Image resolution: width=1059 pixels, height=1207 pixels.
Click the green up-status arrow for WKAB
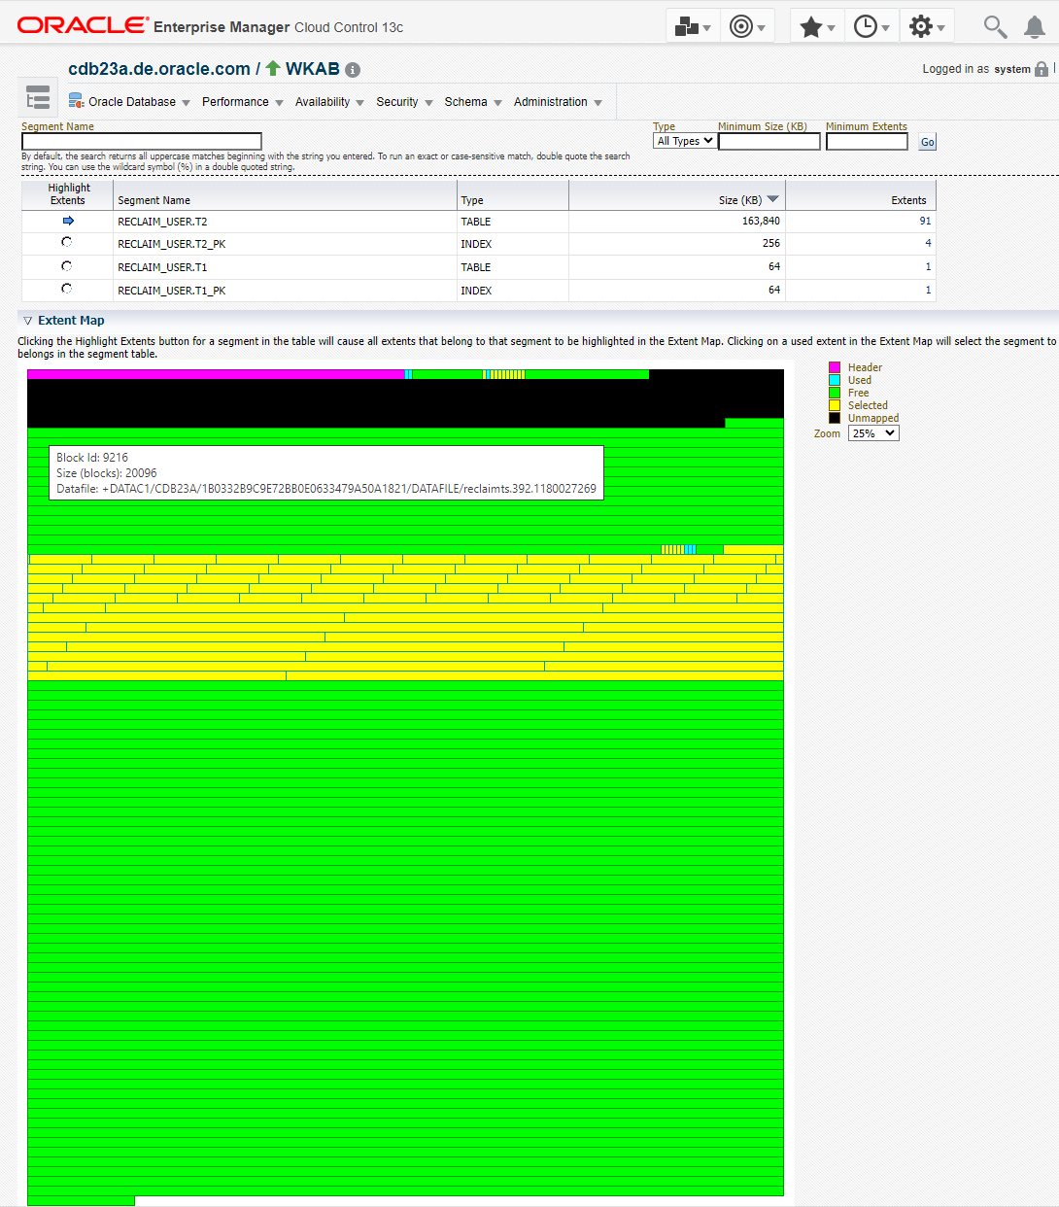273,68
